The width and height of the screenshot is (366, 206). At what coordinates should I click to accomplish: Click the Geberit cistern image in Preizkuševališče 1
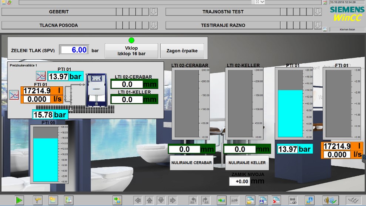pyautogui.click(x=96, y=90)
